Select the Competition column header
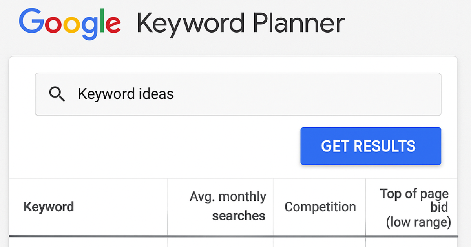This screenshot has height=247, width=471. tap(320, 207)
